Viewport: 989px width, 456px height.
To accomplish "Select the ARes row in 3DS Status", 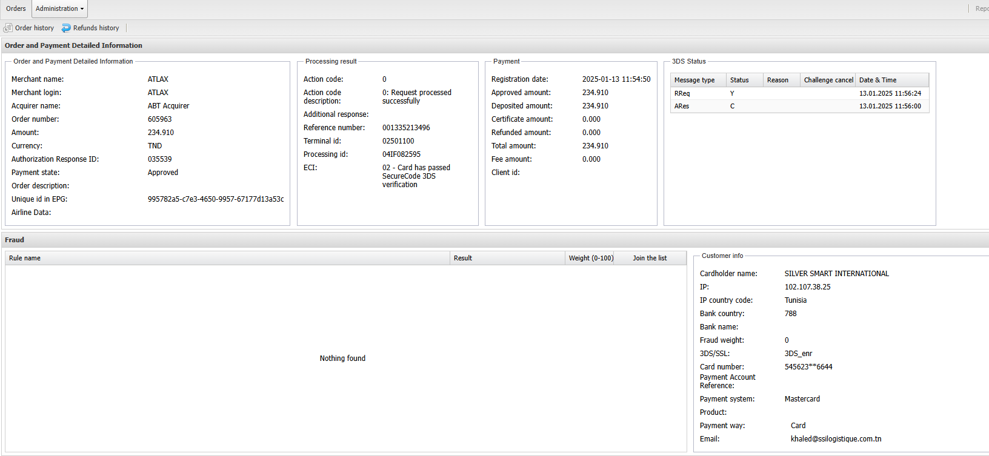I will (682, 106).
